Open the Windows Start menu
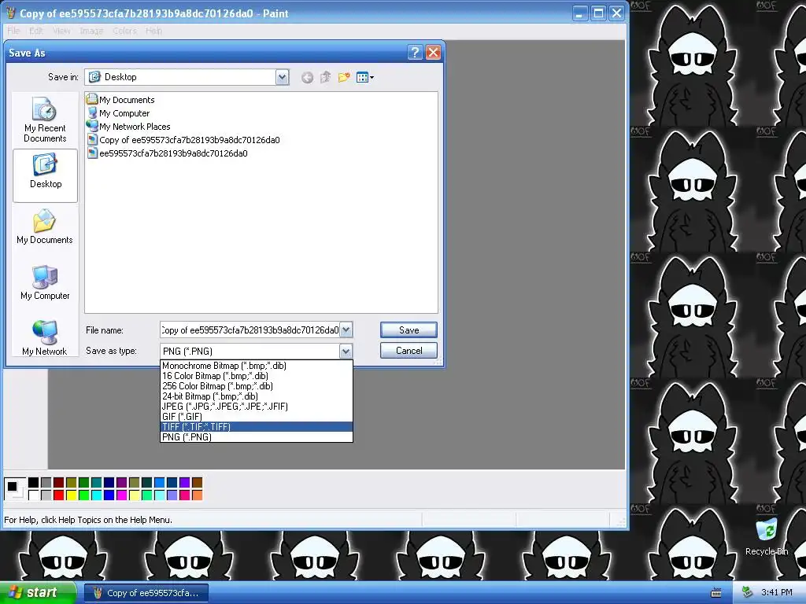Viewport: 806px width, 604px height. click(x=38, y=593)
